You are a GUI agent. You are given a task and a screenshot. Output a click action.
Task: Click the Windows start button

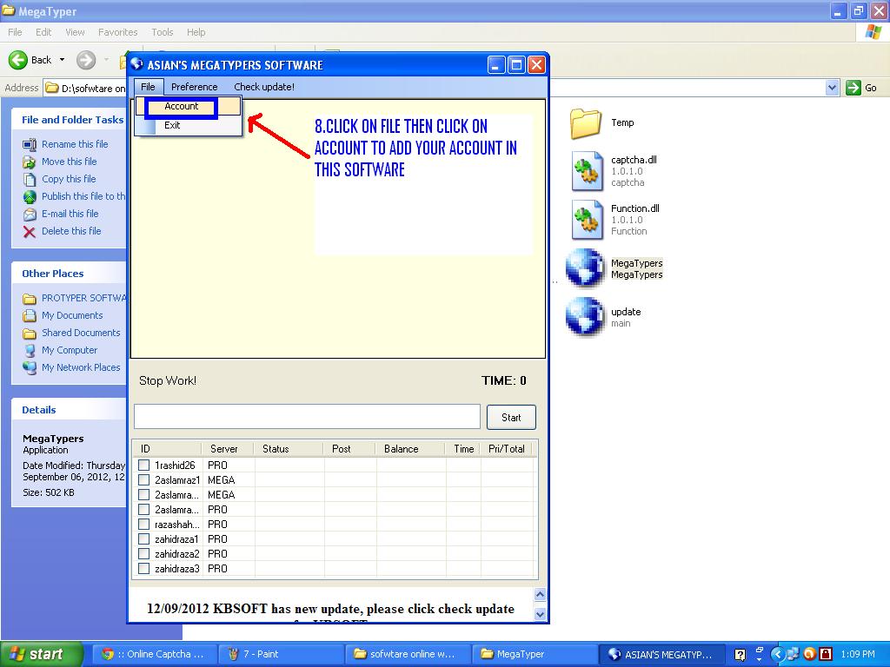(41, 654)
